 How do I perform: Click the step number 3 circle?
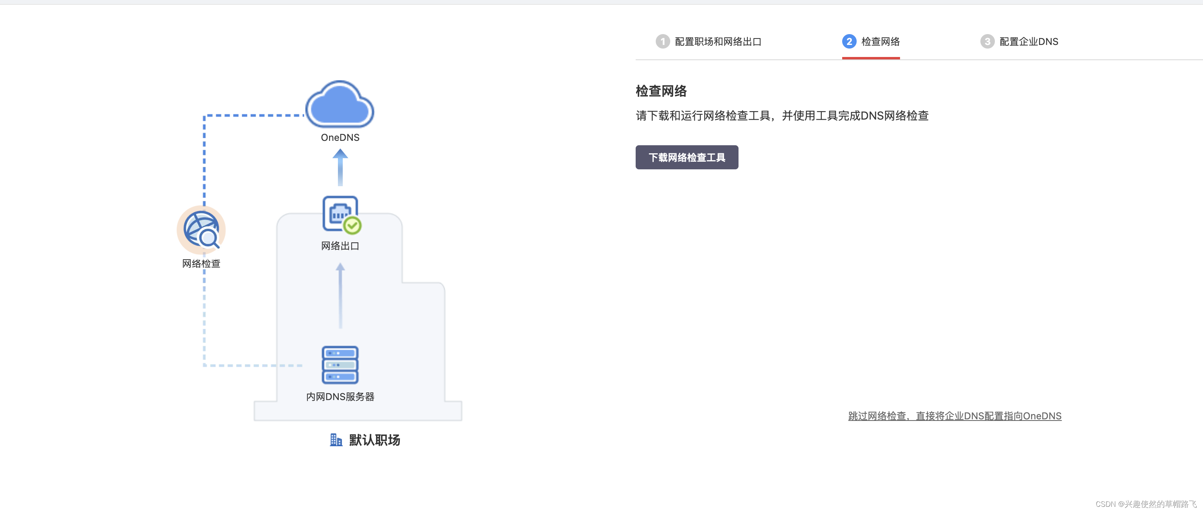click(987, 41)
